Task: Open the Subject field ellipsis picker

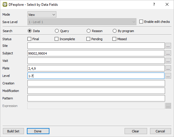Action: [x=168, y=53]
